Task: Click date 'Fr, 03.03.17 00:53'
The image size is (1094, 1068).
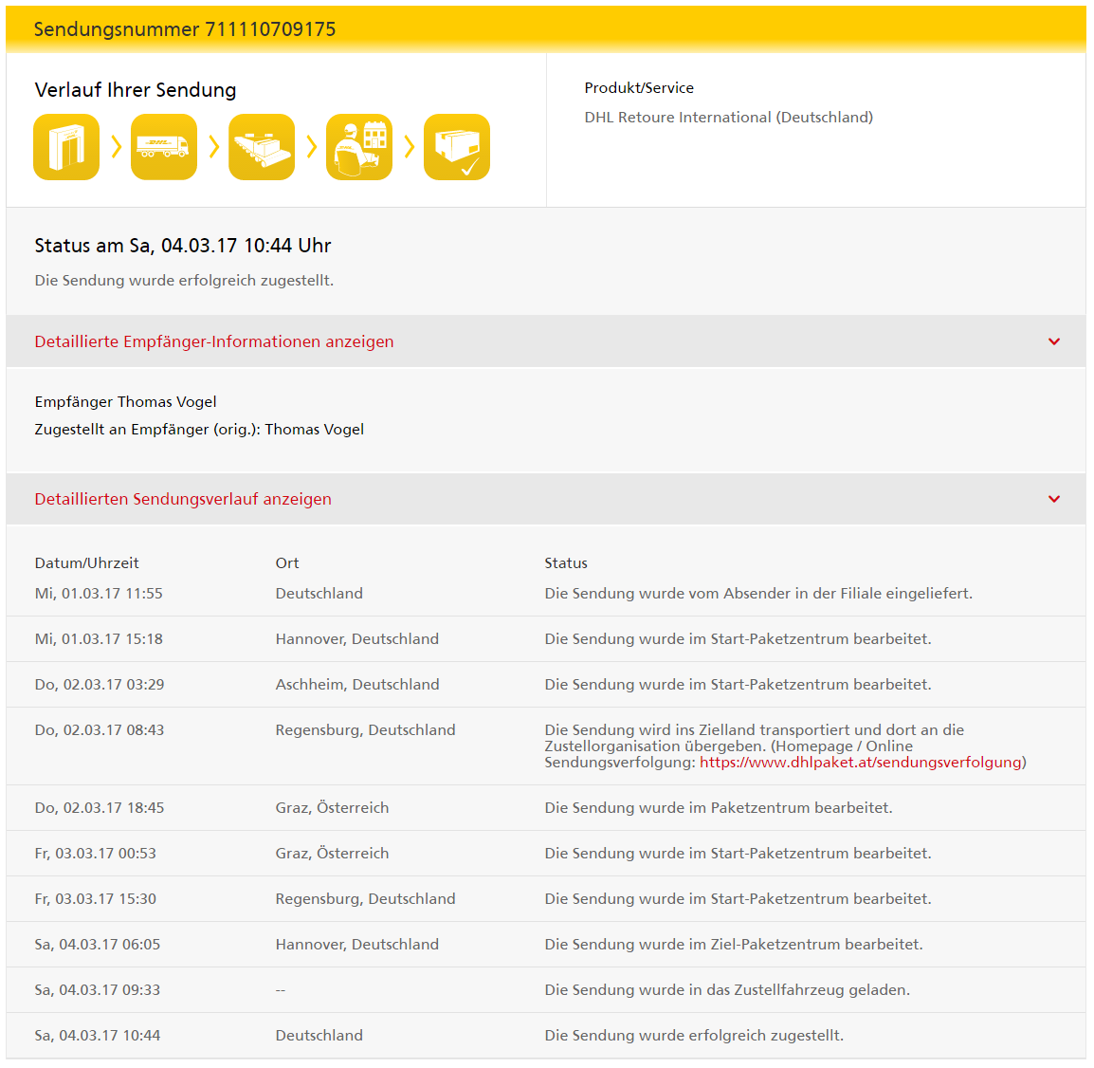Action: (96, 853)
